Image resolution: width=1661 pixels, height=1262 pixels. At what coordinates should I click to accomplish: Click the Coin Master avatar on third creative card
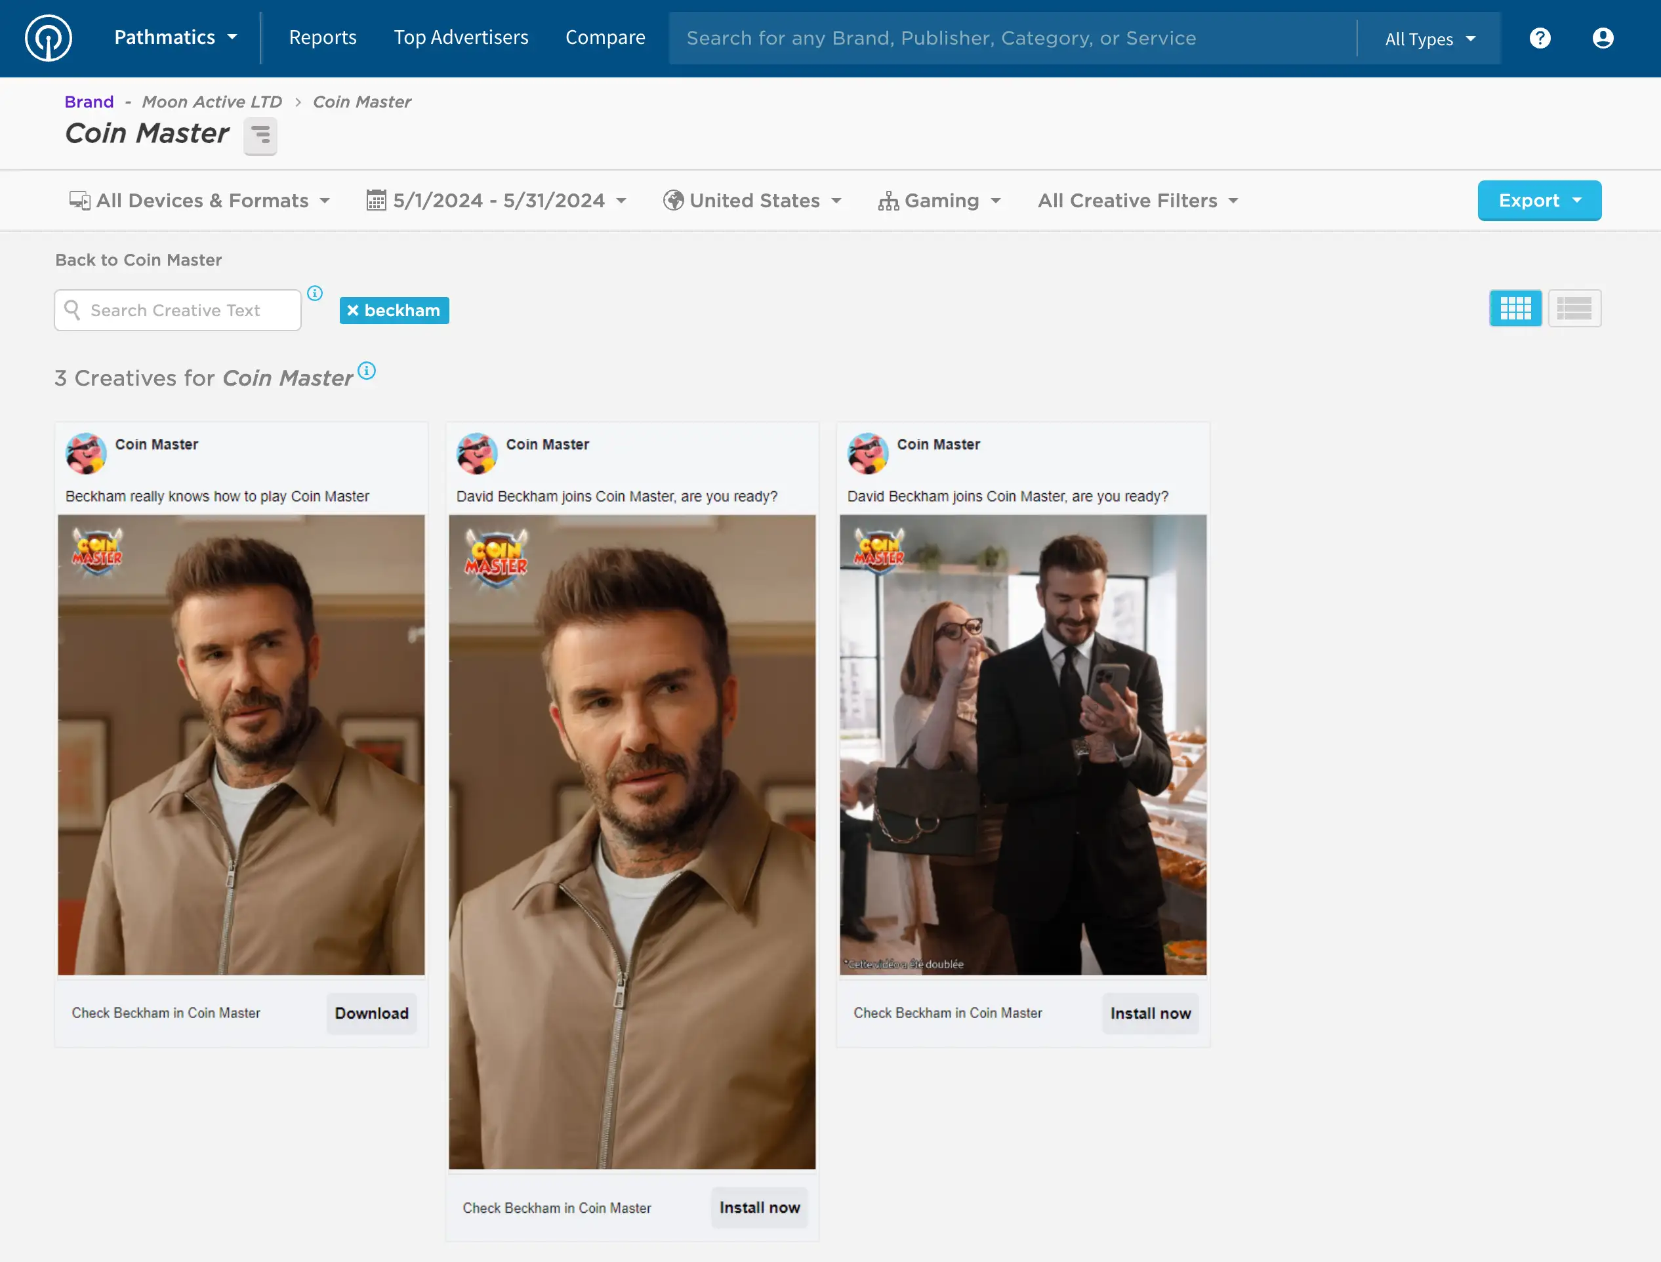point(868,453)
